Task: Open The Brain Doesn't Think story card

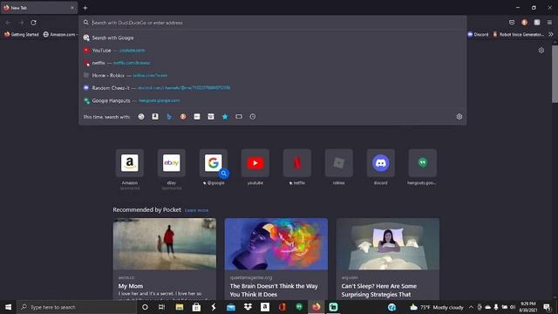Action: [x=276, y=259]
